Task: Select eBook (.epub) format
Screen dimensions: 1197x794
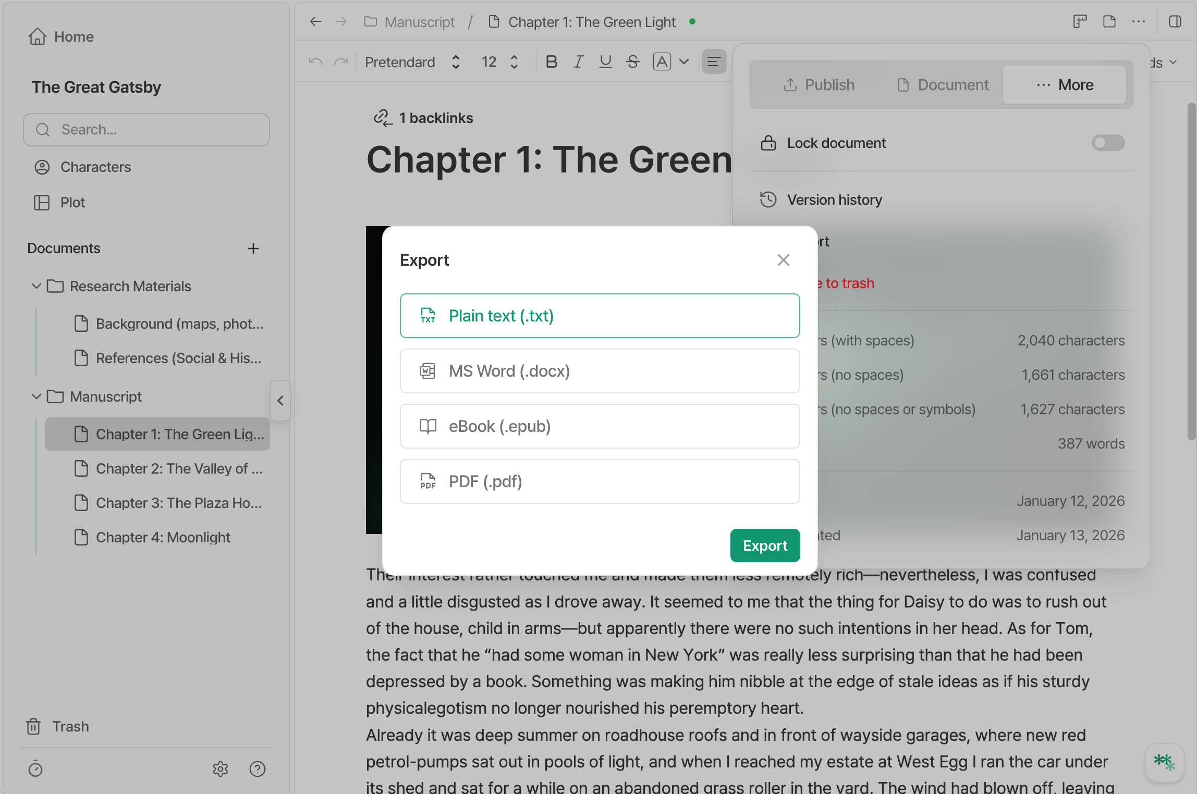Action: click(x=600, y=426)
